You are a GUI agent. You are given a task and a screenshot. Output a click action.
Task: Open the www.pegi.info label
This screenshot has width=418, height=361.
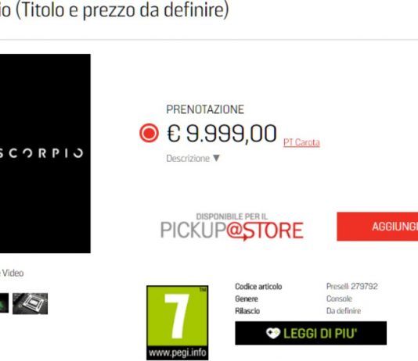click(177, 352)
